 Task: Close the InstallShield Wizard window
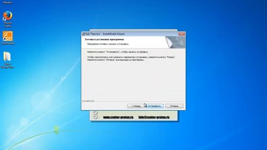182,34
